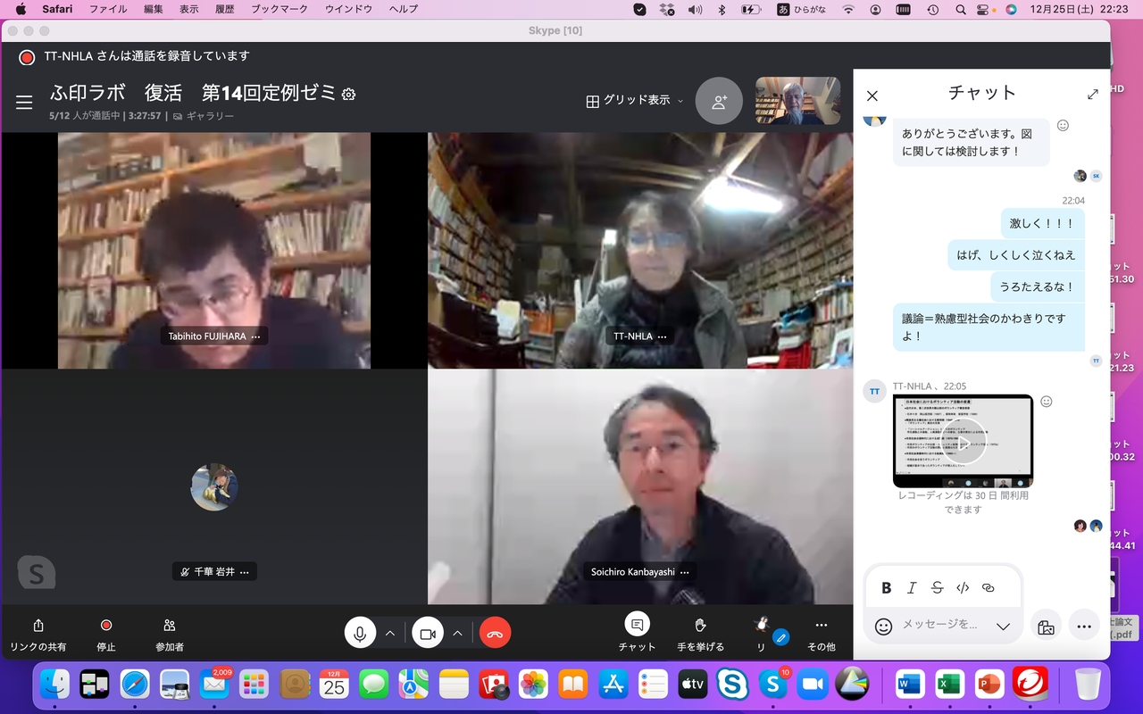
Task: Close the chat panel
Action: (872, 95)
